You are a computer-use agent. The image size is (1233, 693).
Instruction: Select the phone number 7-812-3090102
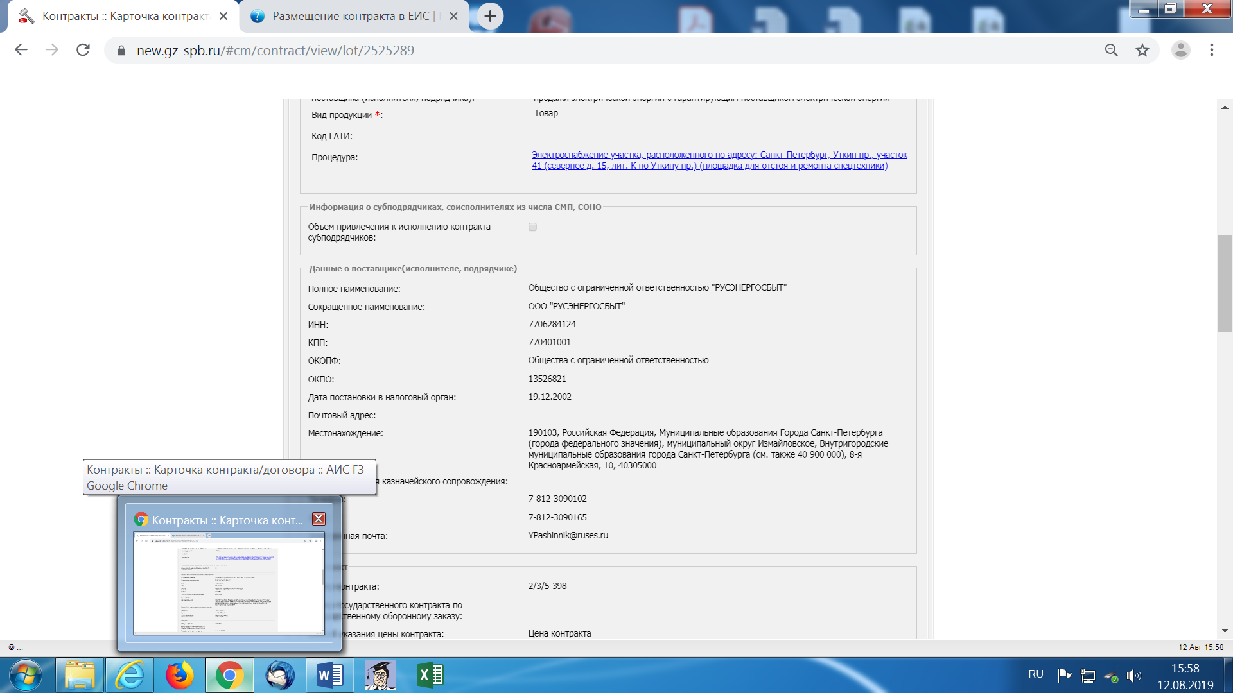pos(557,499)
